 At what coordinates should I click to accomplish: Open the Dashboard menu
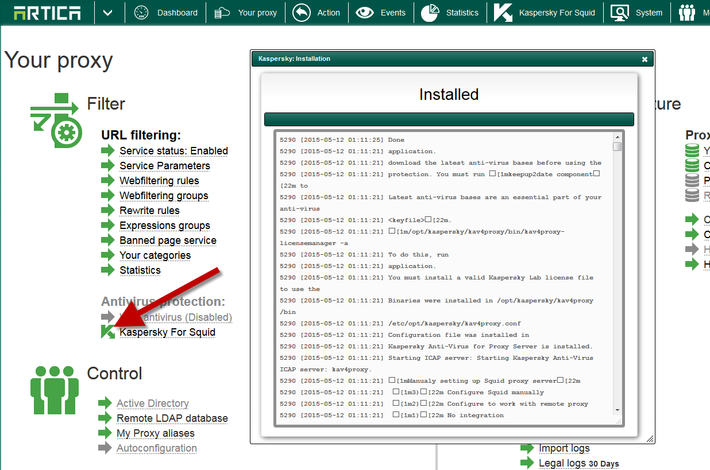(177, 13)
